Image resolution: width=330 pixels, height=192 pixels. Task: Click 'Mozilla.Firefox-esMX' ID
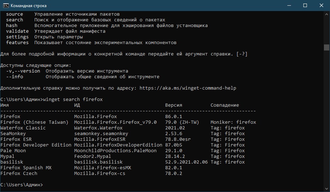pyautogui.click(x=103, y=168)
